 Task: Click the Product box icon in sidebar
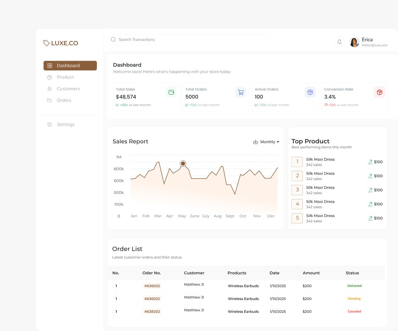(x=50, y=77)
